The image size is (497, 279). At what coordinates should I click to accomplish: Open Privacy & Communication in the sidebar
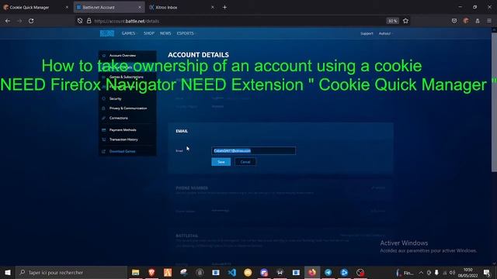[128, 108]
